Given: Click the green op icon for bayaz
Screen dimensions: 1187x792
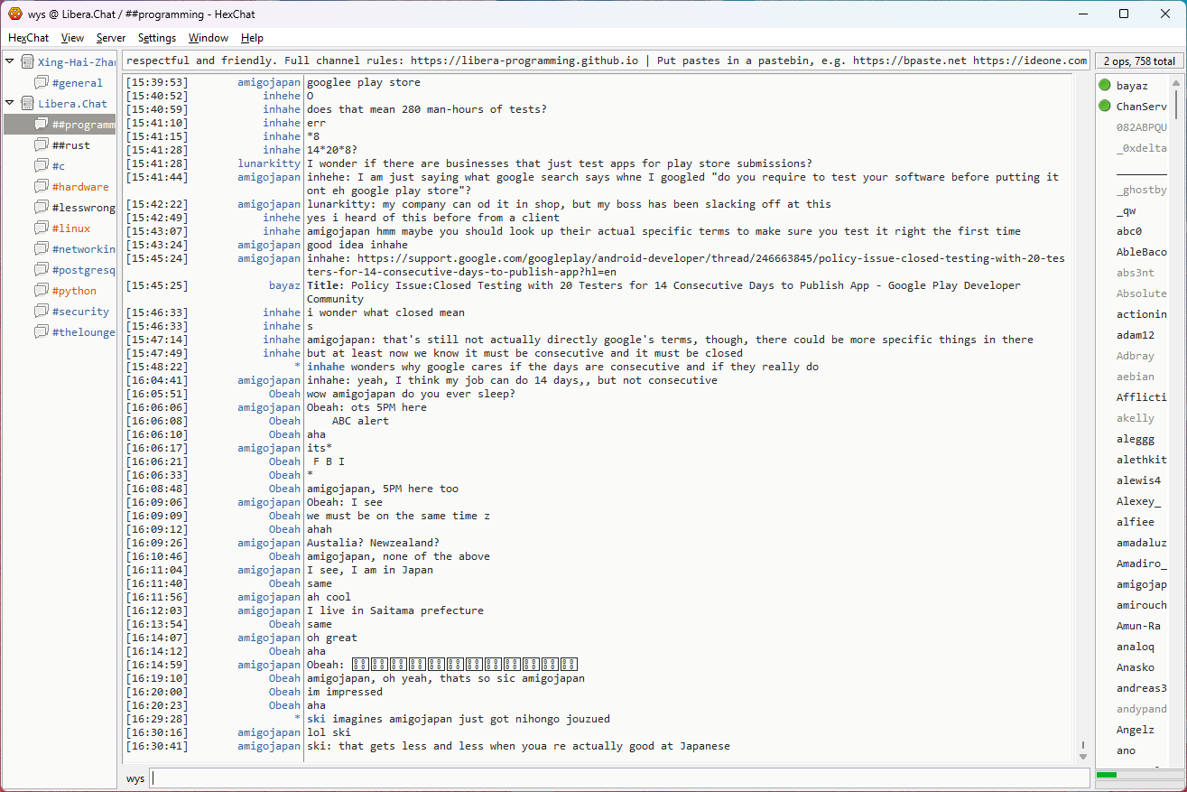Looking at the screenshot, I should 1104,86.
